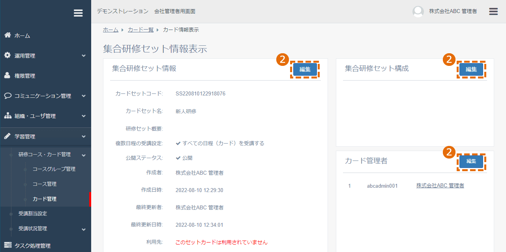This screenshot has height=252, width=506.
Task: Open 受講割当設定 menu item
Action: click(x=33, y=213)
